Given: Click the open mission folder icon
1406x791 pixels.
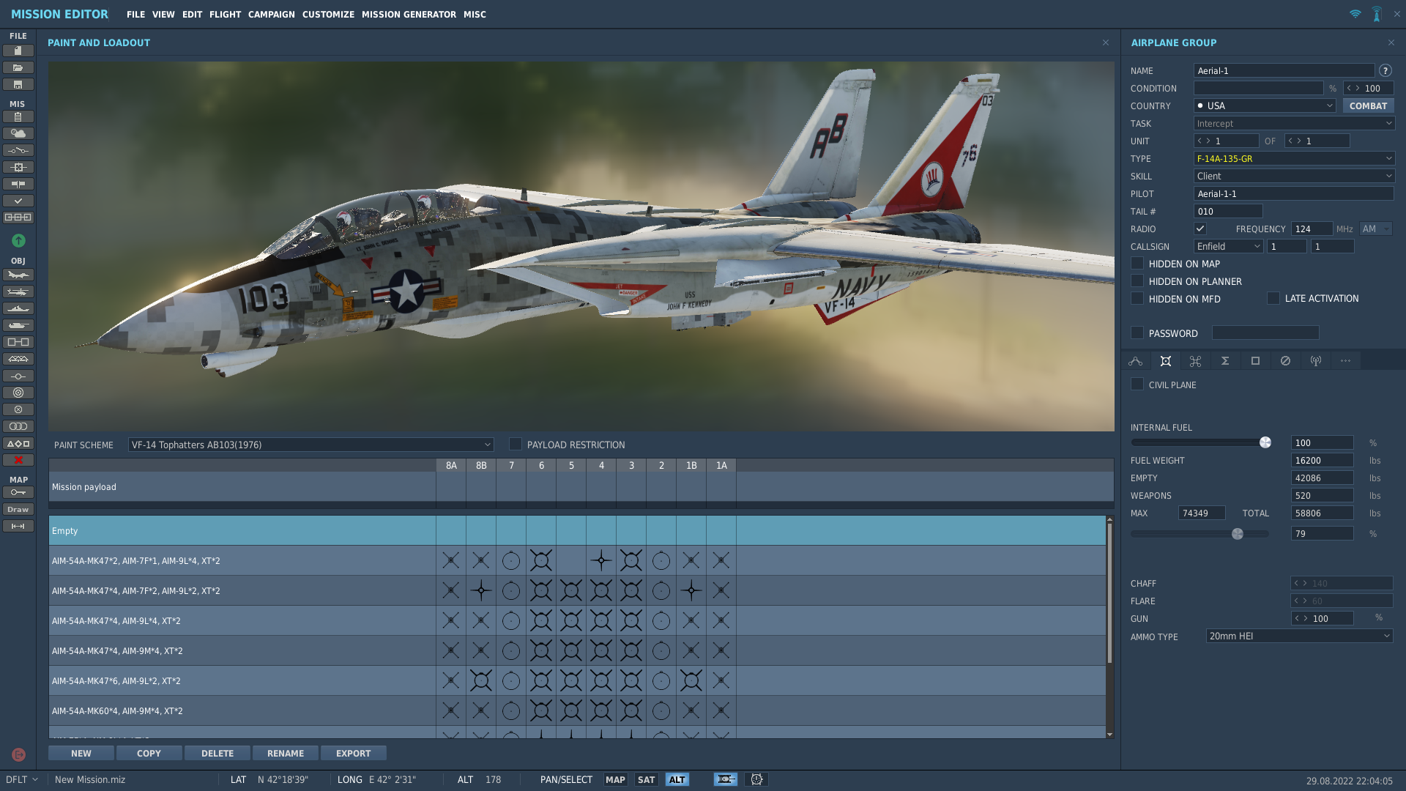Looking at the screenshot, I should click(18, 67).
